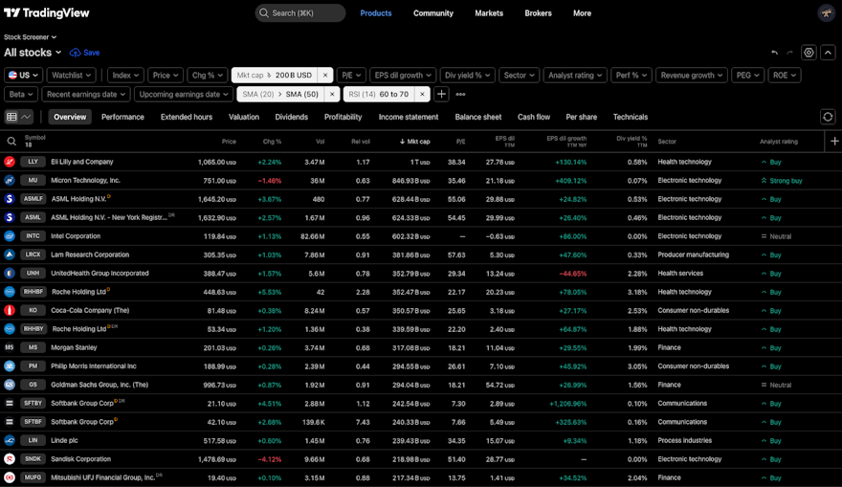Remove the Mkt cap filter
The image size is (842, 487).
(325, 76)
